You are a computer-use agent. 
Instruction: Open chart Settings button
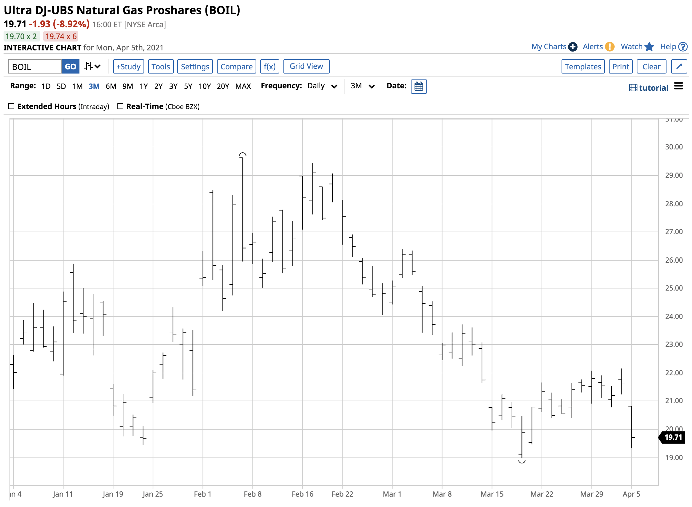point(195,67)
